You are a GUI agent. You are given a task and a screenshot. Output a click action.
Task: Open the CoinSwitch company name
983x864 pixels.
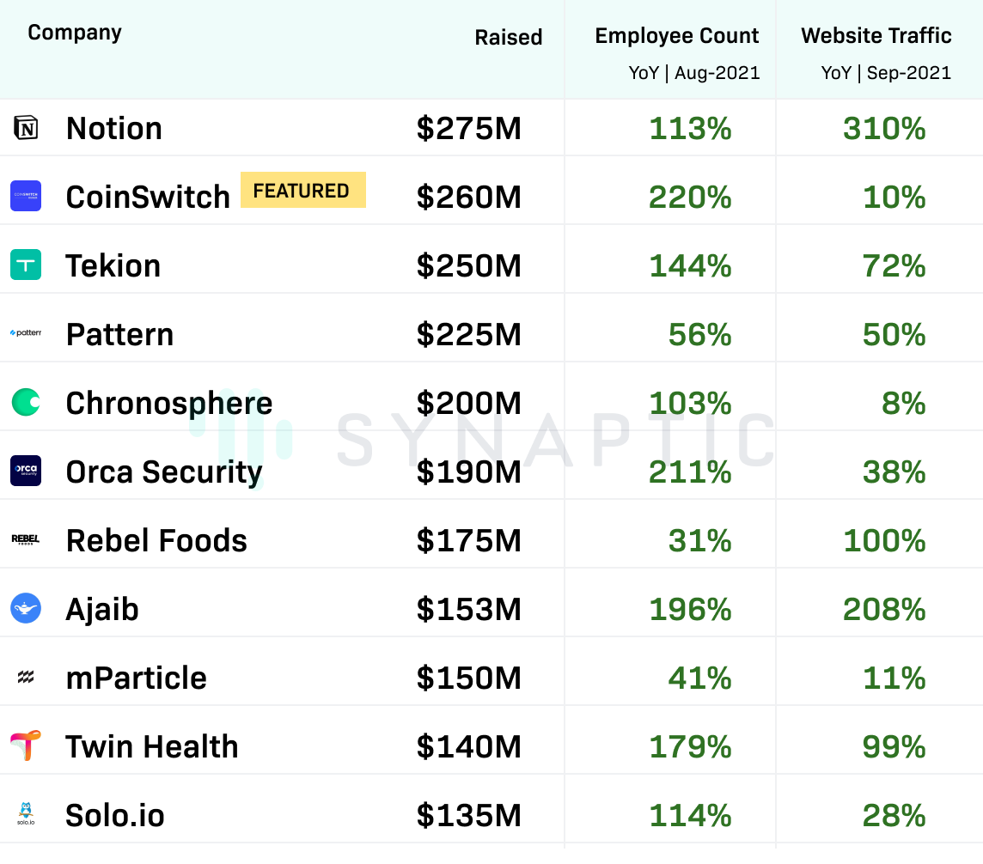click(148, 198)
